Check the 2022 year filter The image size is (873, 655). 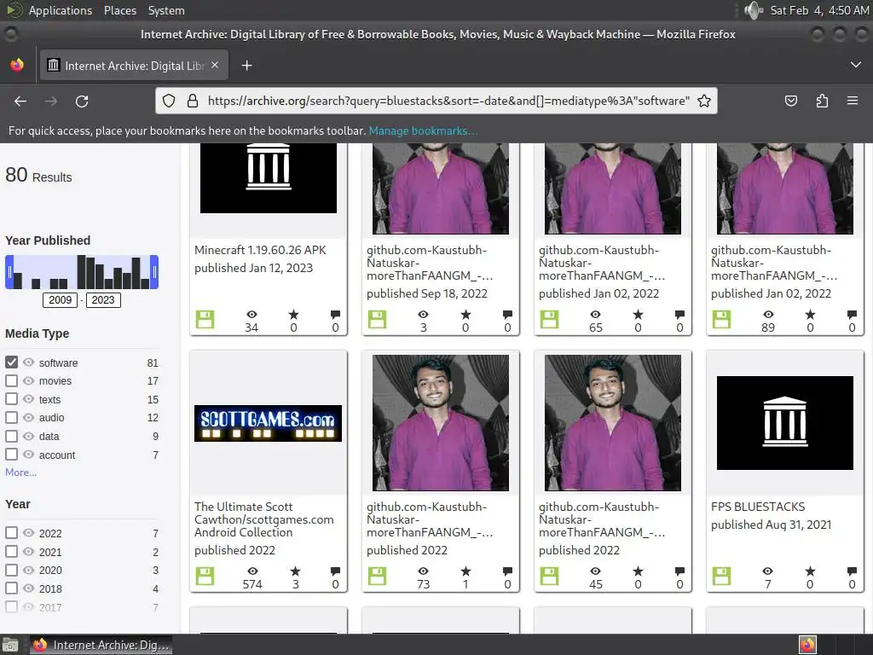(x=11, y=532)
